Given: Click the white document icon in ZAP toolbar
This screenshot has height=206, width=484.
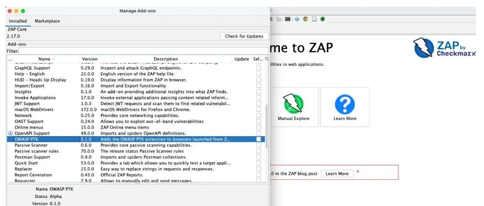Looking at the screenshot, I should coord(314,19).
